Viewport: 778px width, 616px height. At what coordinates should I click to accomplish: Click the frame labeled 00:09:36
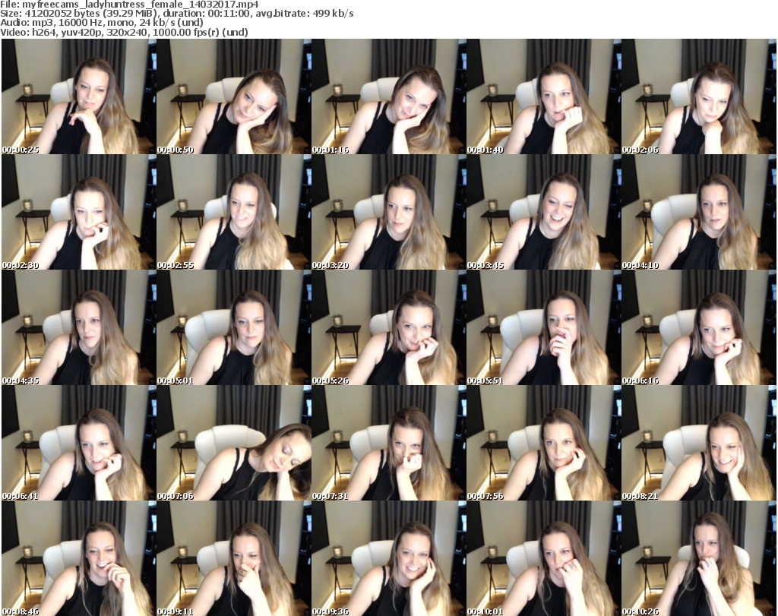pos(388,558)
